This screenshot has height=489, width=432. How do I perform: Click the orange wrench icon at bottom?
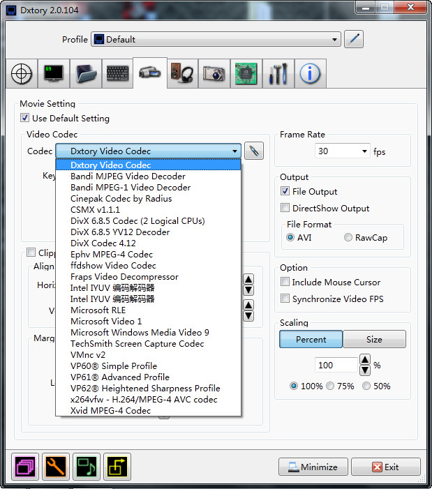pyautogui.click(x=56, y=467)
